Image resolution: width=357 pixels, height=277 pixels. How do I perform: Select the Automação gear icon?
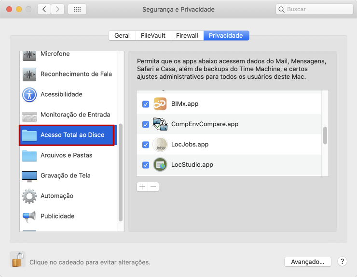(29, 196)
